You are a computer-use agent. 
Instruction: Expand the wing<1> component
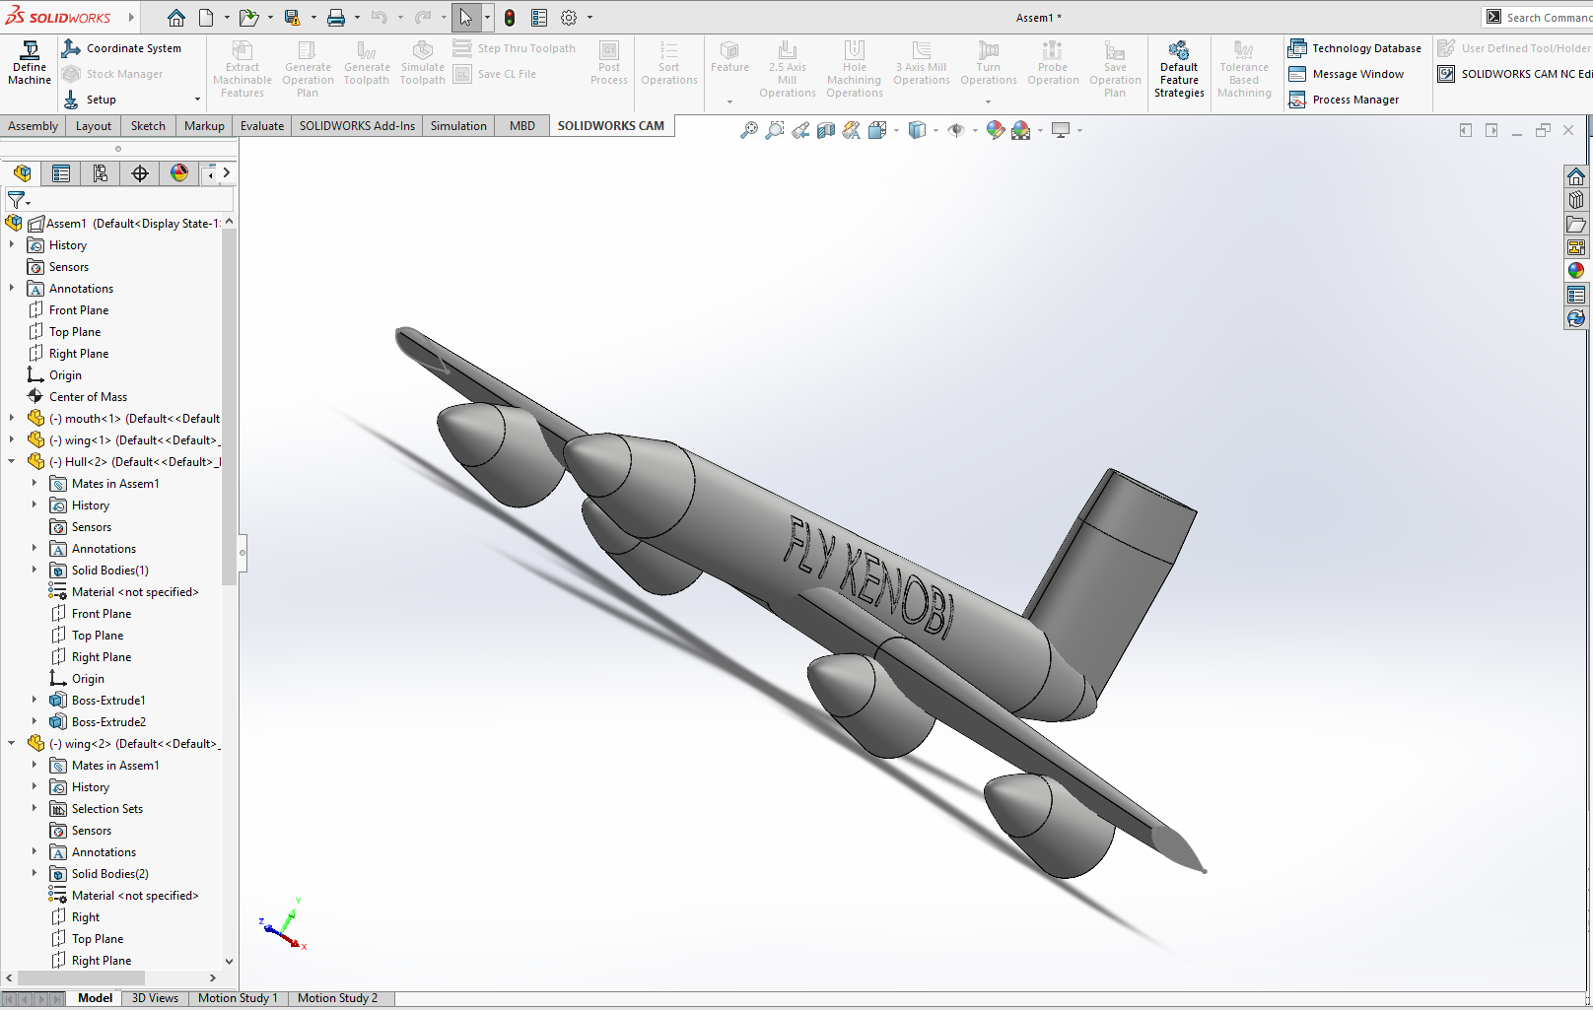(12, 439)
